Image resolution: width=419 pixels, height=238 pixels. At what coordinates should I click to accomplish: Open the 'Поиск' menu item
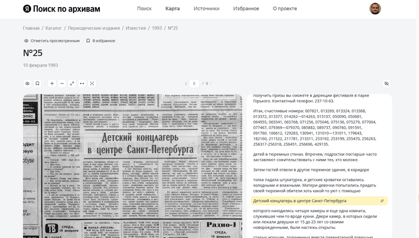144,8
